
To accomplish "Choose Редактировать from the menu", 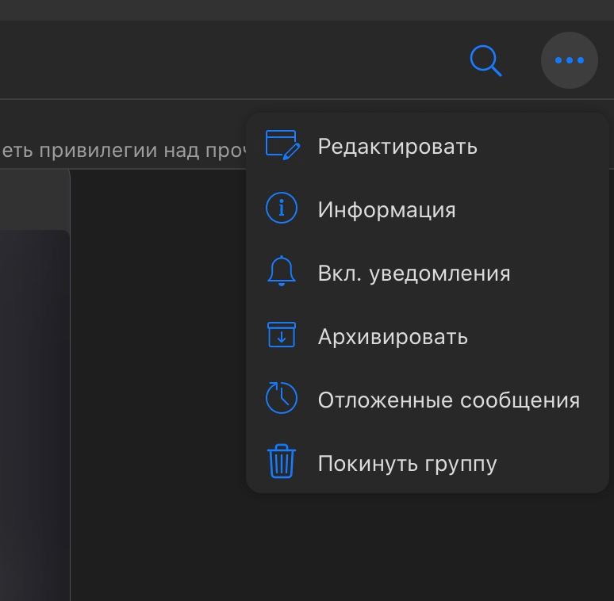I will click(x=428, y=147).
